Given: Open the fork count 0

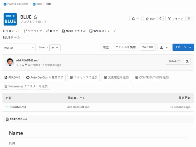Looking at the screenshot, I should [189, 19].
